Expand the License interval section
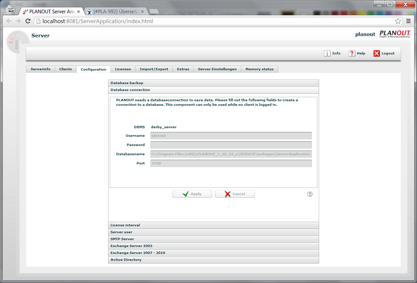417x283 pixels. (213, 225)
